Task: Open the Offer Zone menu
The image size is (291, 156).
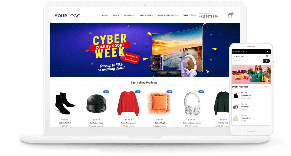Action: (x=189, y=15)
